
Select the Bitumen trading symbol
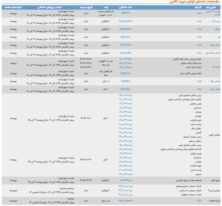[x=125, y=37]
